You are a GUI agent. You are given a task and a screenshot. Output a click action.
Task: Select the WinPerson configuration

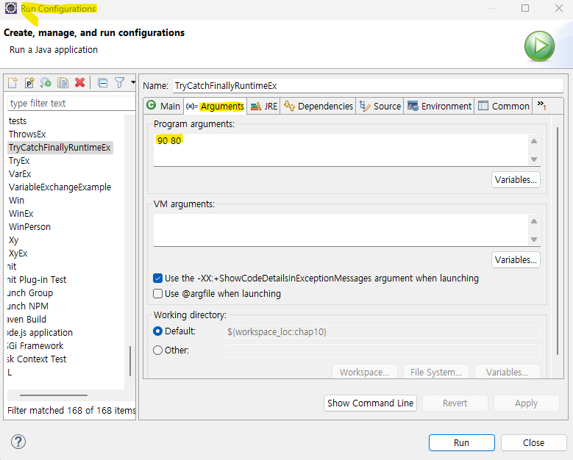(29, 227)
